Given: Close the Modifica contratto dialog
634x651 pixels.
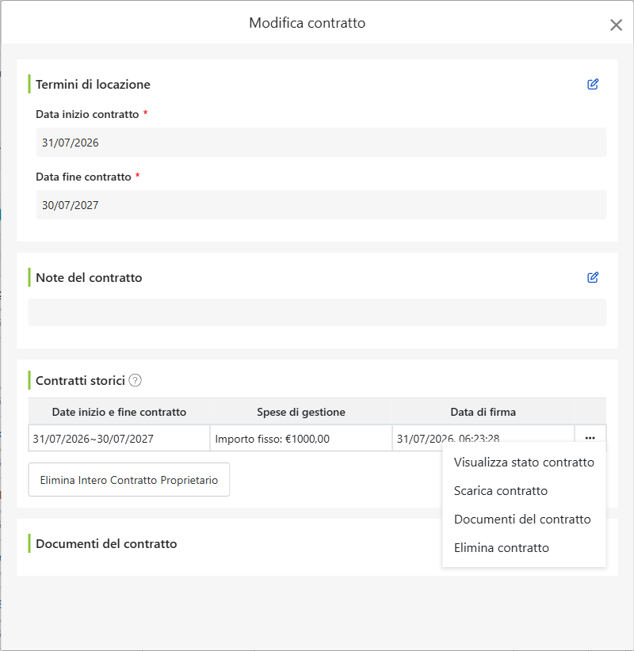Looking at the screenshot, I should click(x=616, y=25).
